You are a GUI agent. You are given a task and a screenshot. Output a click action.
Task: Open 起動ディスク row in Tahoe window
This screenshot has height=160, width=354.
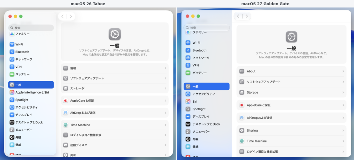tap(115, 145)
